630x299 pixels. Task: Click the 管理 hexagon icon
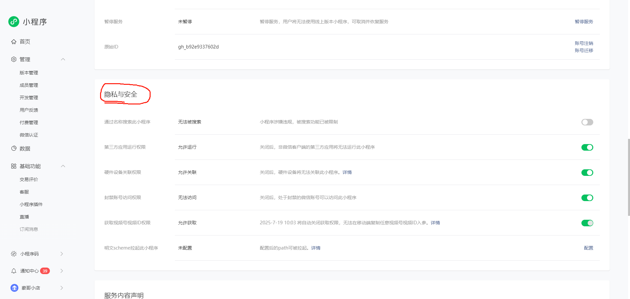(14, 59)
